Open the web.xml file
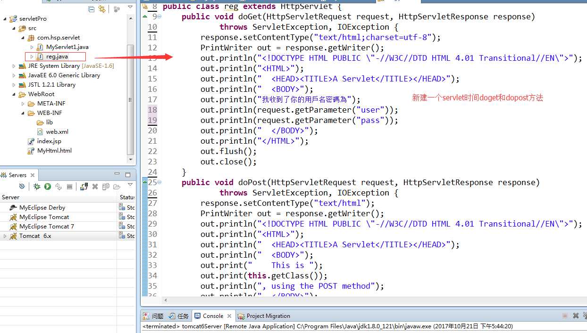Viewport: 587px width, 333px height. click(x=57, y=132)
